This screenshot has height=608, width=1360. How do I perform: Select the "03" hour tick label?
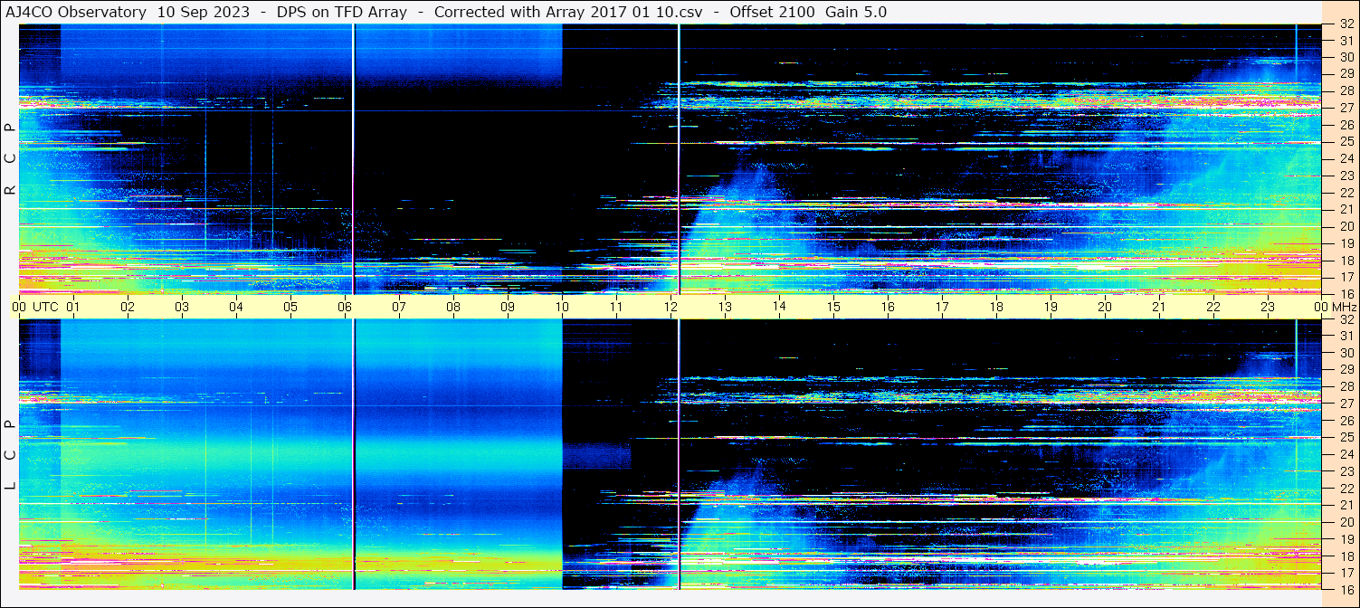182,307
